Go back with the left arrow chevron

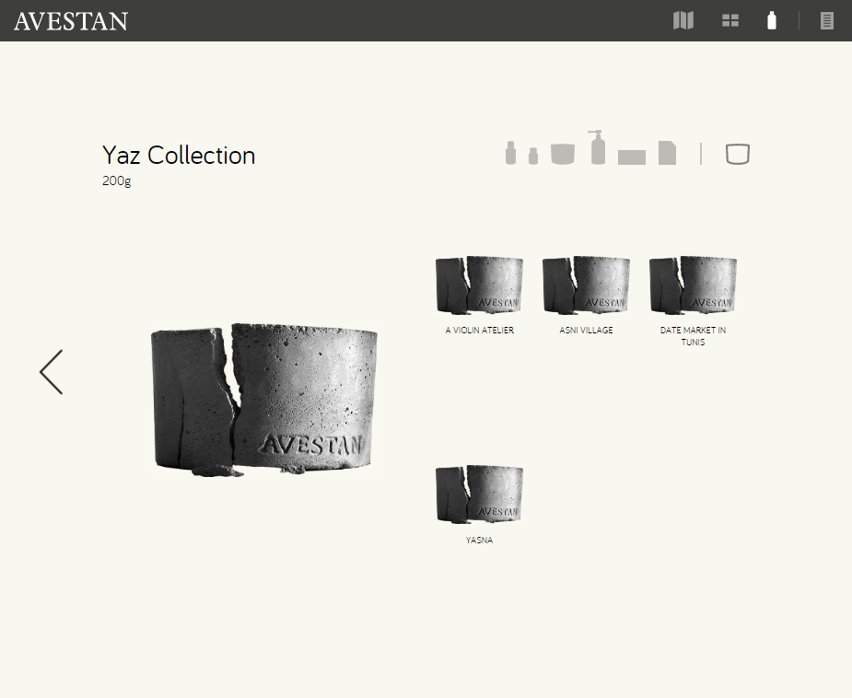52,372
